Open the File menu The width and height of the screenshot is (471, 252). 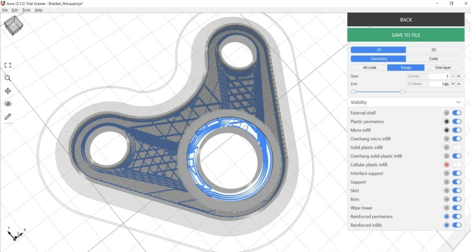[x=5, y=10]
